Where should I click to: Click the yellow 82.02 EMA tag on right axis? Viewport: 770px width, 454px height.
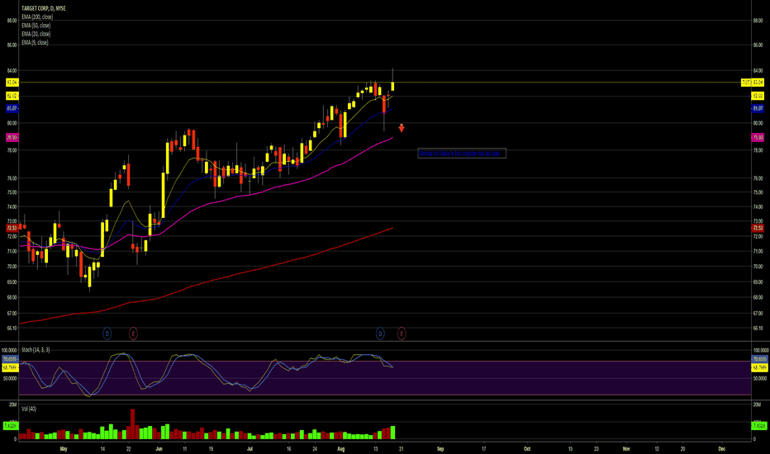[758, 97]
